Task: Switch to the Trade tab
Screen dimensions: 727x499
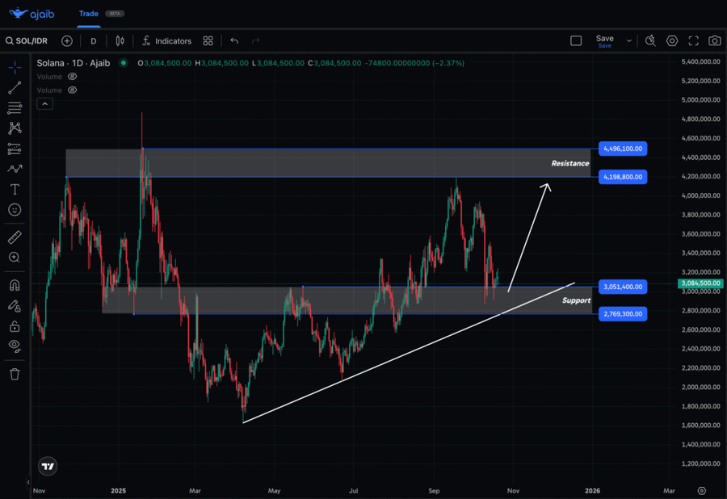Action: (88, 14)
